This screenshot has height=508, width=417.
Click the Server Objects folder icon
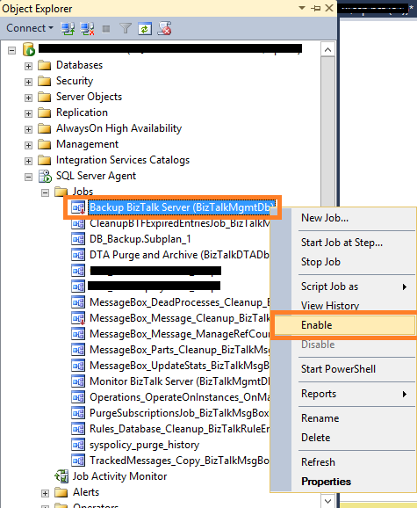click(x=44, y=98)
